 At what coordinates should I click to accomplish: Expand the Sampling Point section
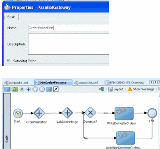(9, 61)
